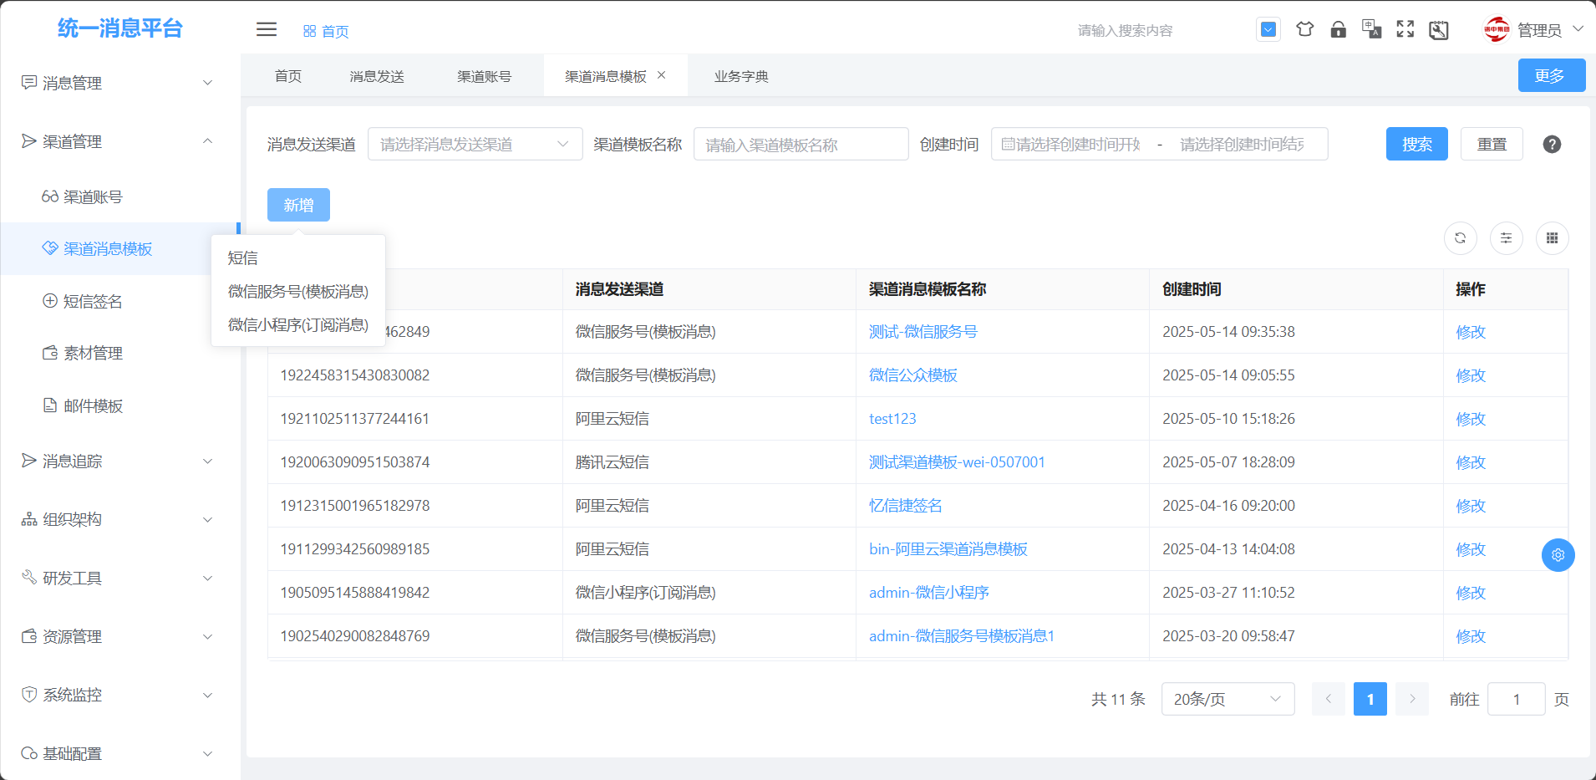Image resolution: width=1596 pixels, height=780 pixels.
Task: Switch to the 消息发送 tab
Action: [377, 76]
